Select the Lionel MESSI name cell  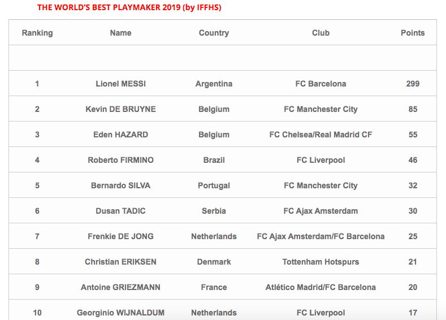120,84
